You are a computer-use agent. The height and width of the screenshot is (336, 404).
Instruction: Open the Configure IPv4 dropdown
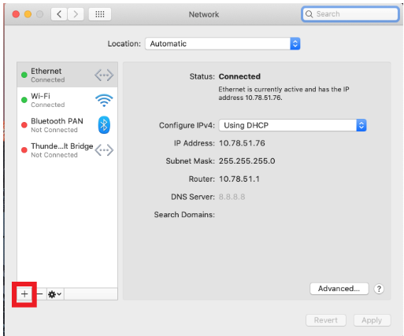click(x=292, y=125)
